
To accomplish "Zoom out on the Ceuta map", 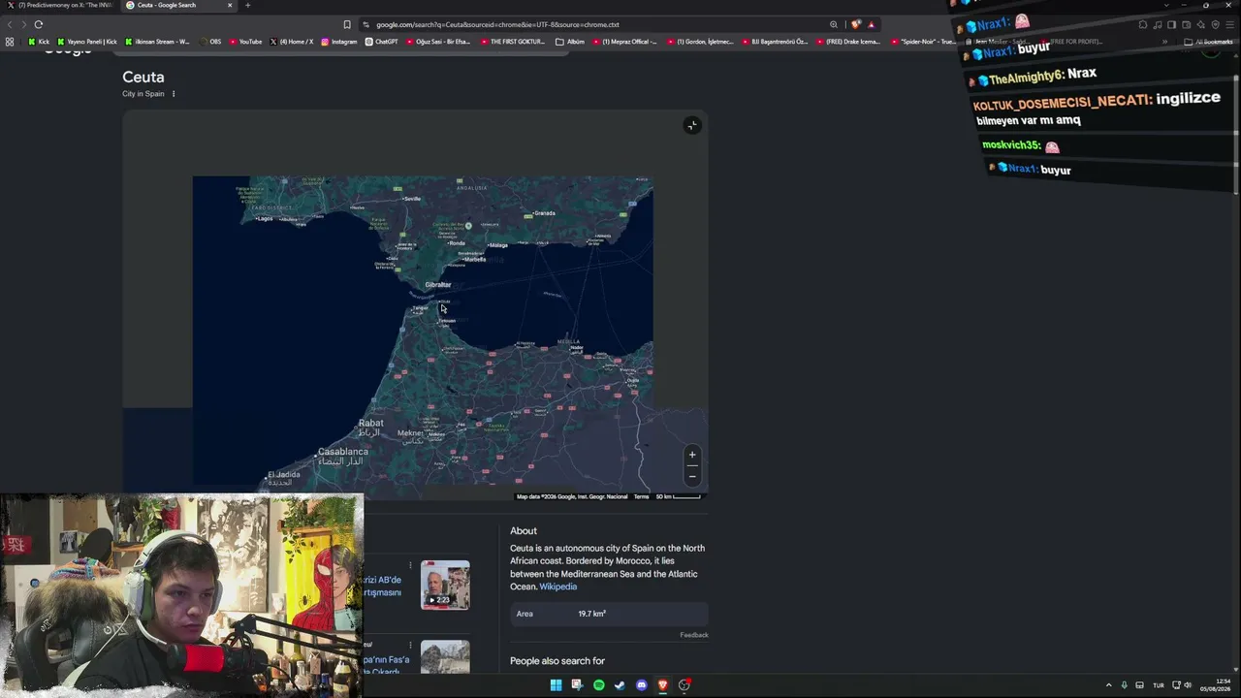I will [692, 476].
